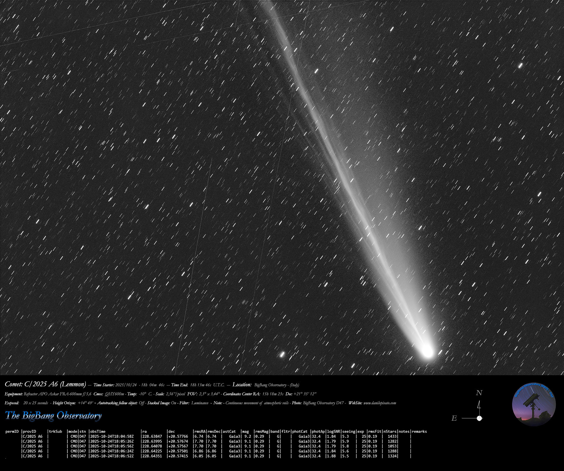Click the 'Exposed: 20 x 25 seconds' text

(26, 403)
